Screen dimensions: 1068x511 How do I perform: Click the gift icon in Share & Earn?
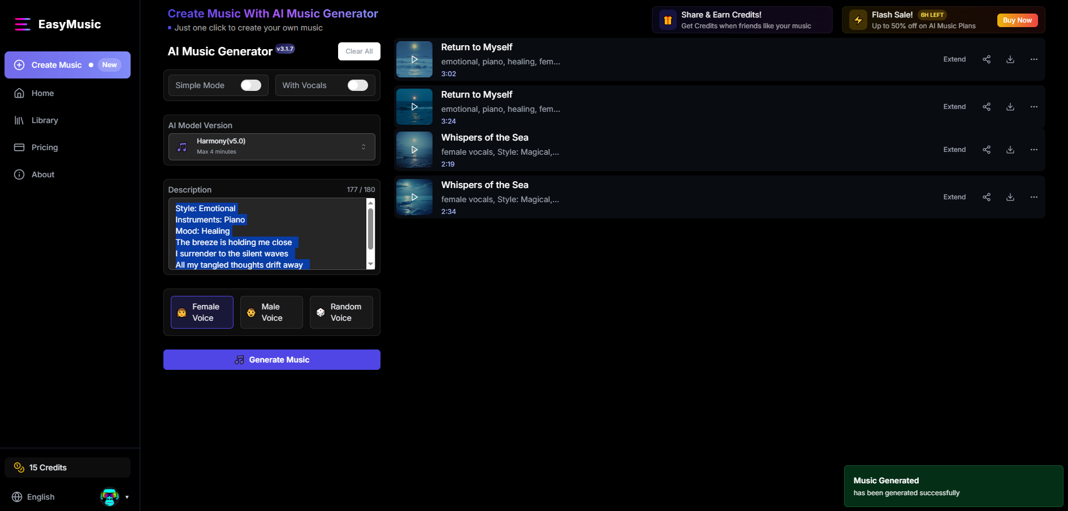tap(668, 20)
